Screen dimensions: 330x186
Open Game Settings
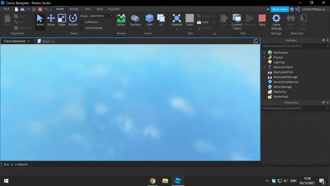click(x=276, y=22)
